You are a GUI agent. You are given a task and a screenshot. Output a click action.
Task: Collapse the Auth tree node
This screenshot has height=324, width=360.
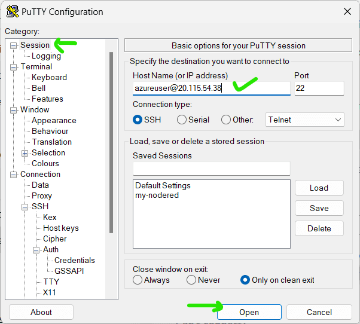(x=36, y=250)
